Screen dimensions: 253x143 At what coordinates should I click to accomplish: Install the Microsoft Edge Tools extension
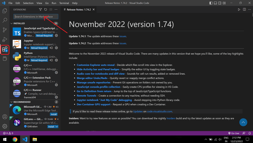[x=54, y=114]
